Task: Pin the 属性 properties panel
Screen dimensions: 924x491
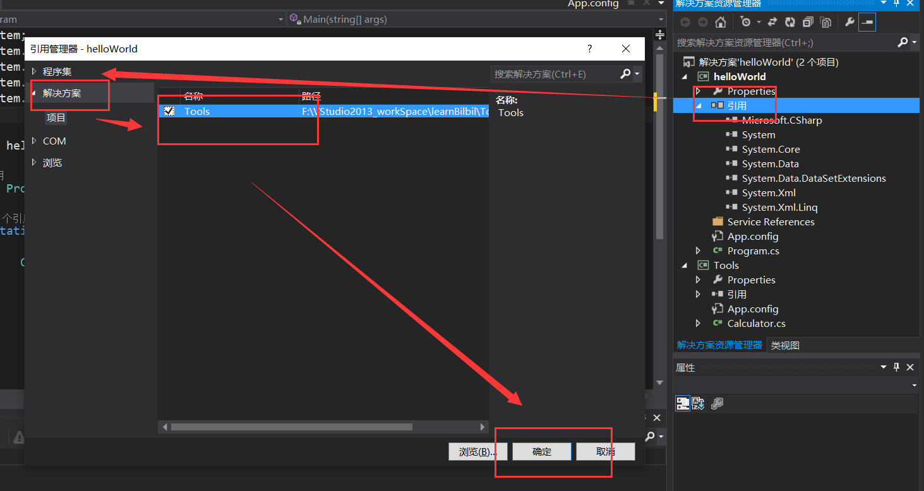Action: (896, 367)
